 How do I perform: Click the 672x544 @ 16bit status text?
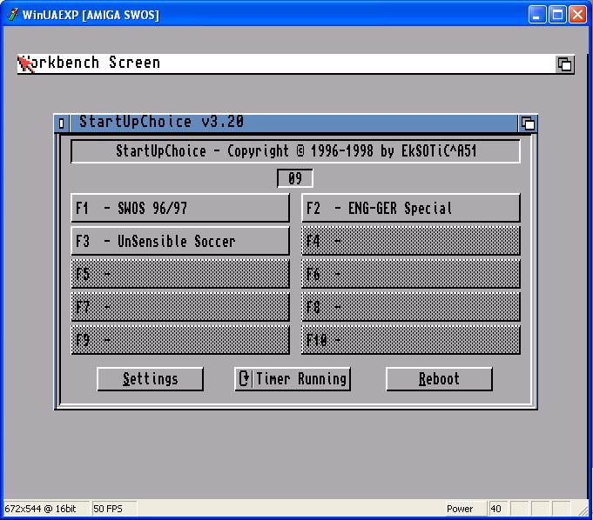point(40,509)
